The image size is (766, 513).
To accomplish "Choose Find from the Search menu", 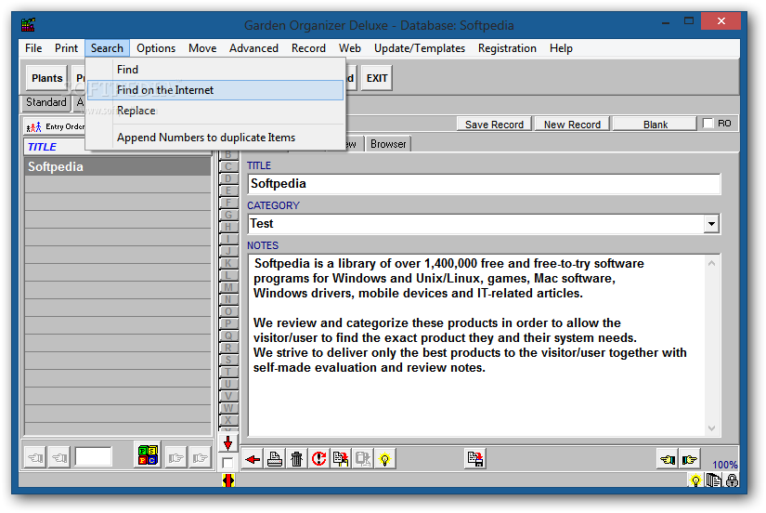I will pos(215,70).
